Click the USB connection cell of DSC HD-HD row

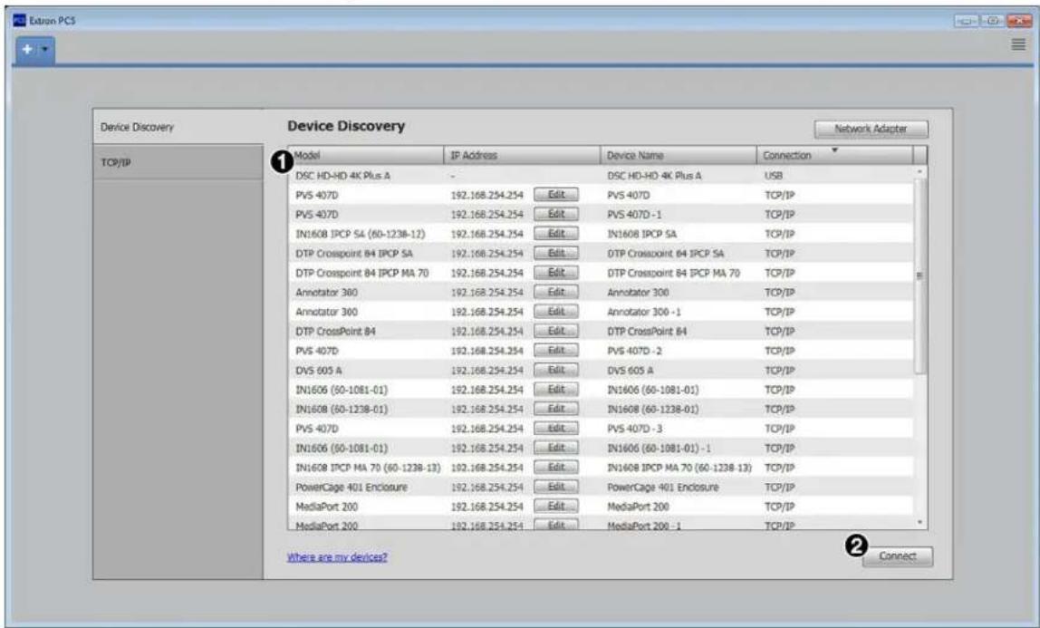click(774, 176)
